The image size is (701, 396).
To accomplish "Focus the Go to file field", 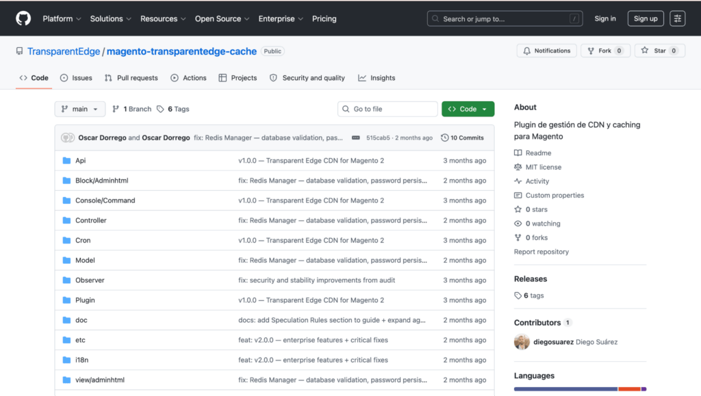I will click(387, 109).
